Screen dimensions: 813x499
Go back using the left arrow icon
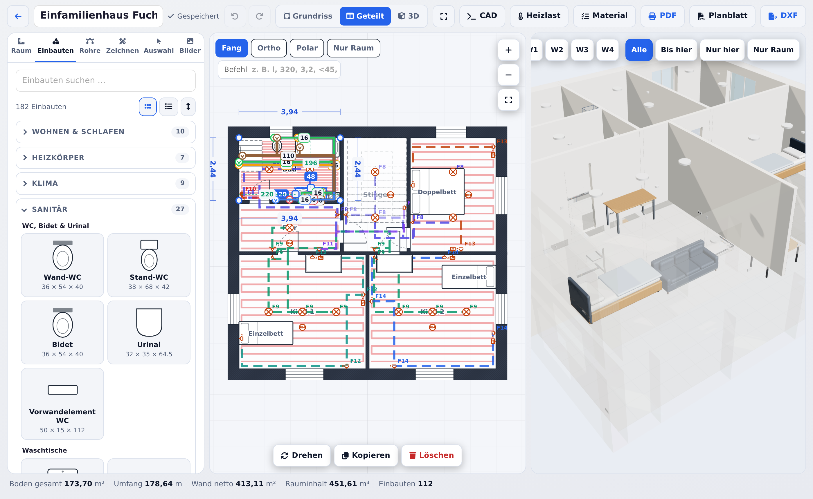click(x=18, y=16)
